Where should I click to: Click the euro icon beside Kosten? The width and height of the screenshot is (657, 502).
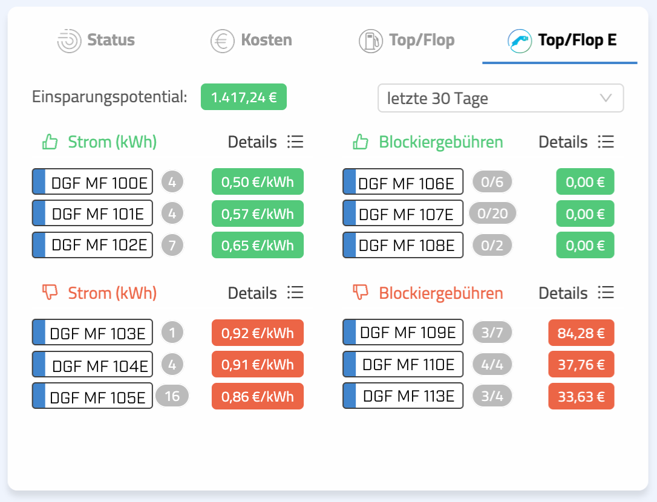(222, 41)
